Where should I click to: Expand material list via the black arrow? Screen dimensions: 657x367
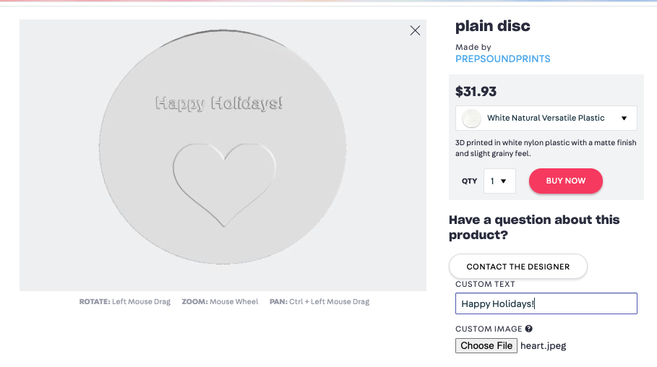click(x=624, y=118)
